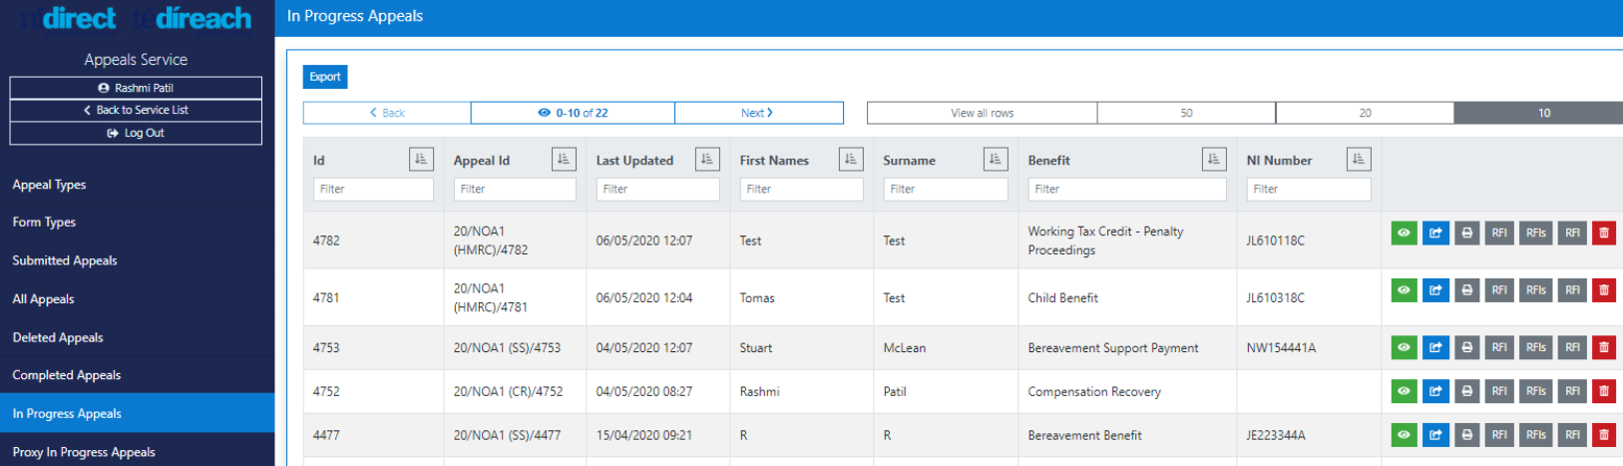Open Proxy In Progress Appeals
Image resolution: width=1623 pixels, height=466 pixels.
coord(137,452)
